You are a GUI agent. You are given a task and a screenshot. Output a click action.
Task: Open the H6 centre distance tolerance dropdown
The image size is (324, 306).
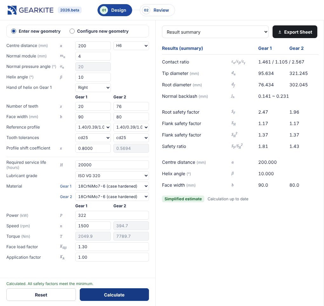pyautogui.click(x=131, y=46)
